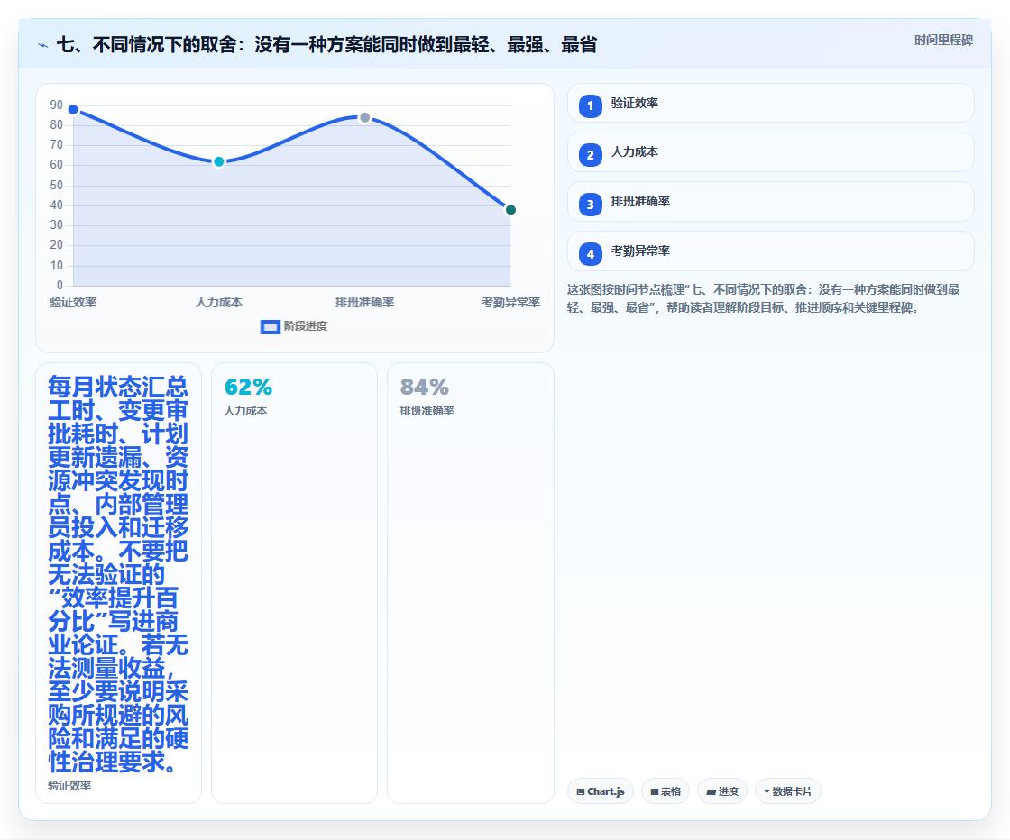Click the number 2 badge for 人力成本
The height and width of the screenshot is (840, 1010).
(x=590, y=155)
